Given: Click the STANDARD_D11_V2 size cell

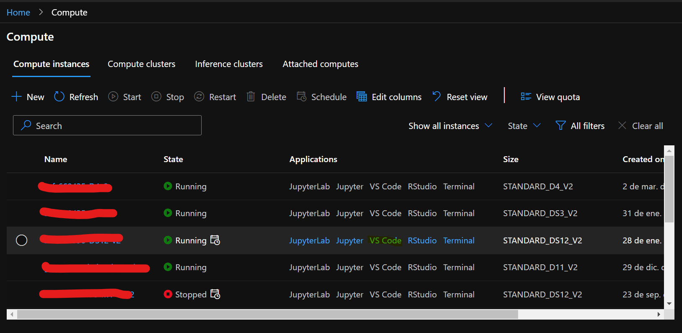Looking at the screenshot, I should pos(540,267).
